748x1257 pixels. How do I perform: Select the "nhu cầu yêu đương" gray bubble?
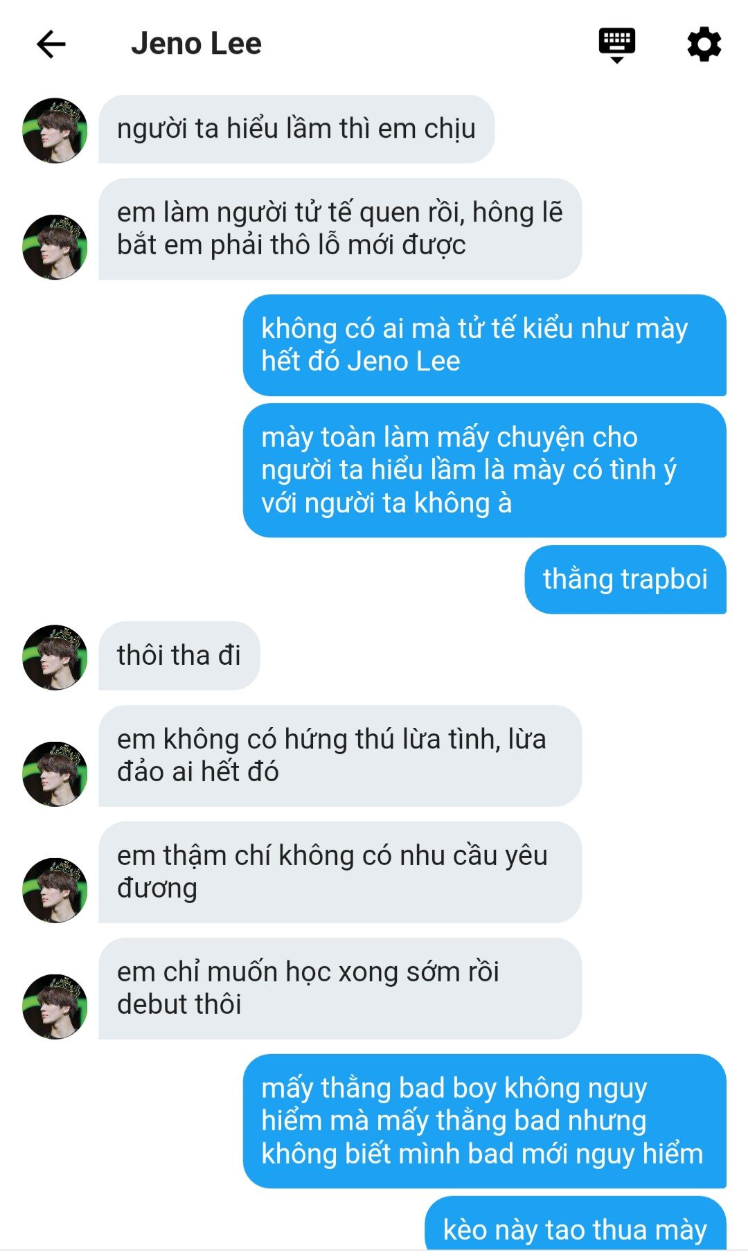click(x=340, y=872)
